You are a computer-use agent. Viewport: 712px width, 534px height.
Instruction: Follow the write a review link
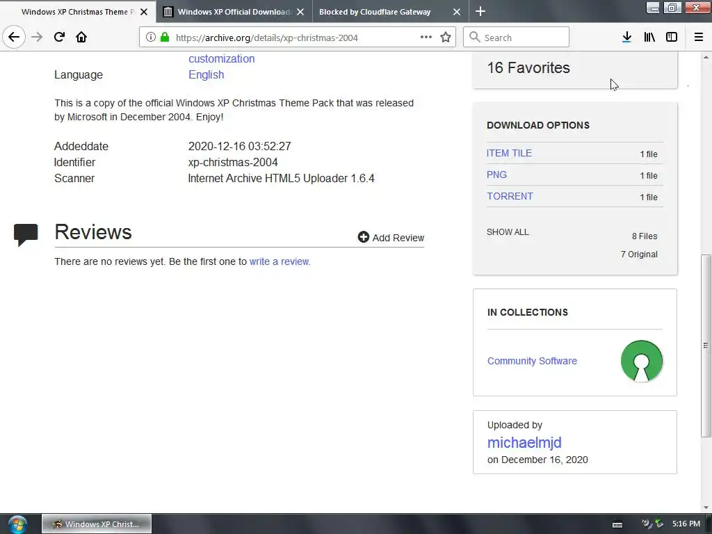point(280,261)
